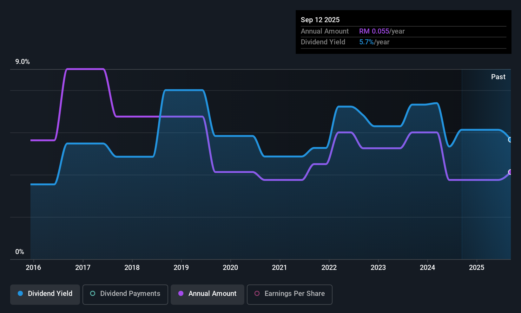Click the purple Annual Amount endpoint marker
The width and height of the screenshot is (521, 313).
click(510, 172)
